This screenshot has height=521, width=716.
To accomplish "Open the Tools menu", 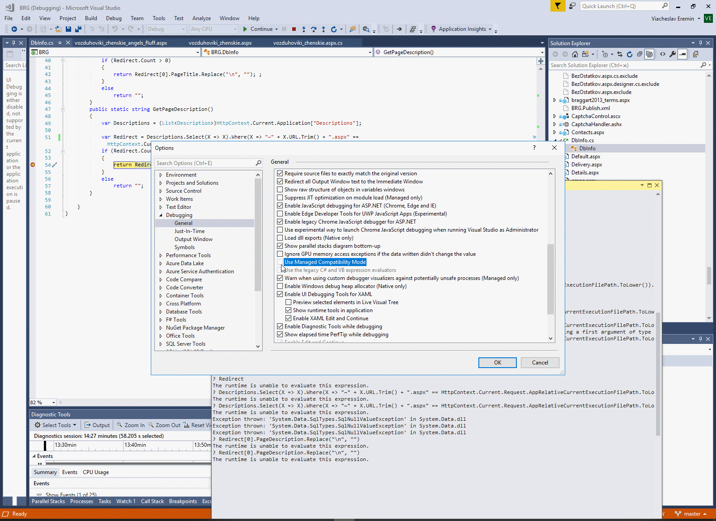I will (159, 18).
